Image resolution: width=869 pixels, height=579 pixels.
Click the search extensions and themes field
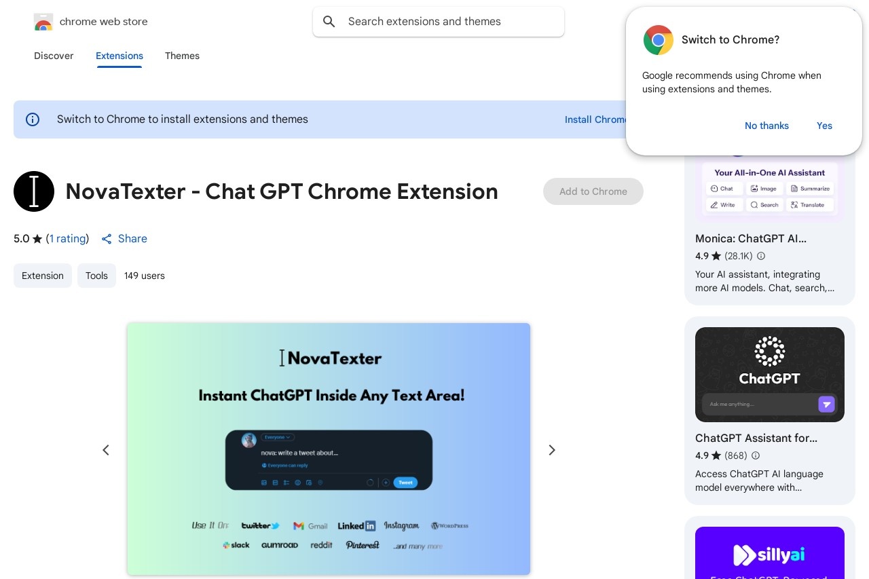click(439, 22)
